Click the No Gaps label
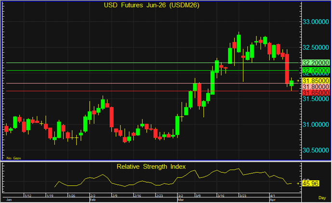The image size is (332, 203). [13, 158]
